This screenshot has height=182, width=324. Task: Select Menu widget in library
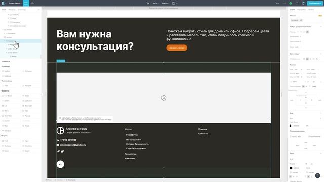pyautogui.click(x=6, y=111)
